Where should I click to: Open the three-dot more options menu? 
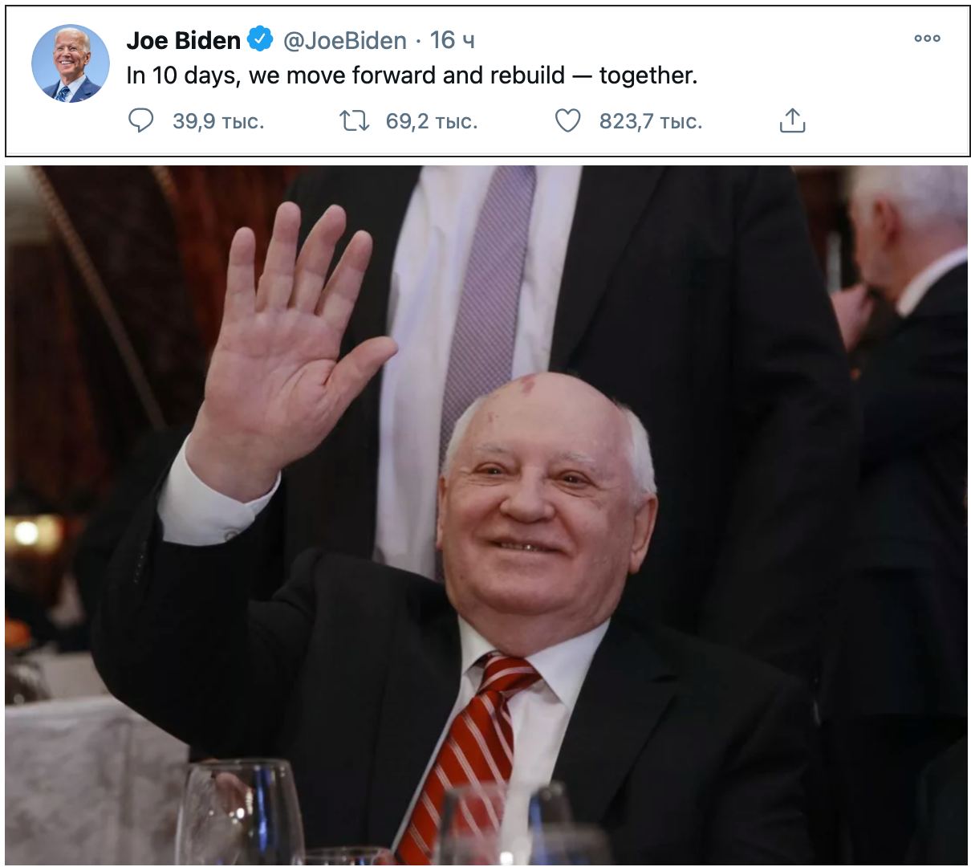point(927,39)
